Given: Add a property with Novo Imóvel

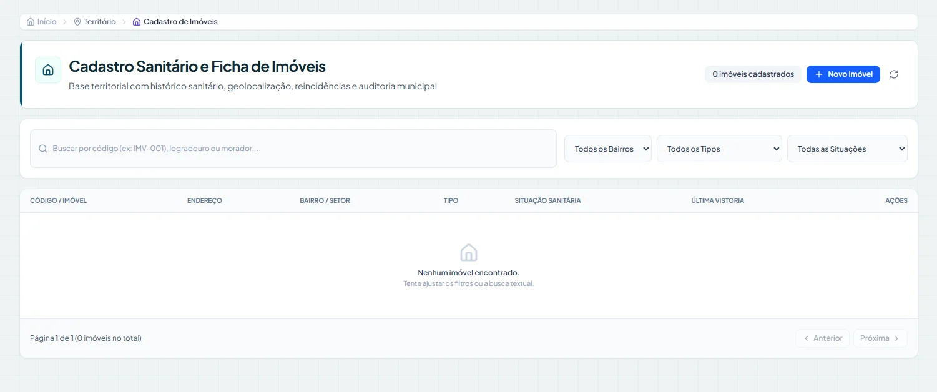Looking at the screenshot, I should (843, 74).
